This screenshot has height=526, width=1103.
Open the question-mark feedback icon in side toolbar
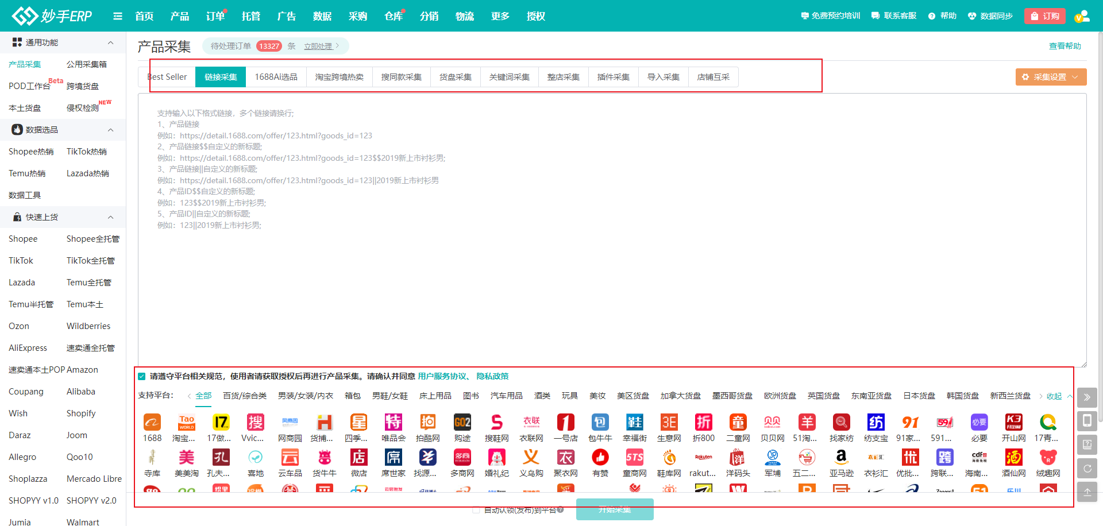(x=1087, y=444)
